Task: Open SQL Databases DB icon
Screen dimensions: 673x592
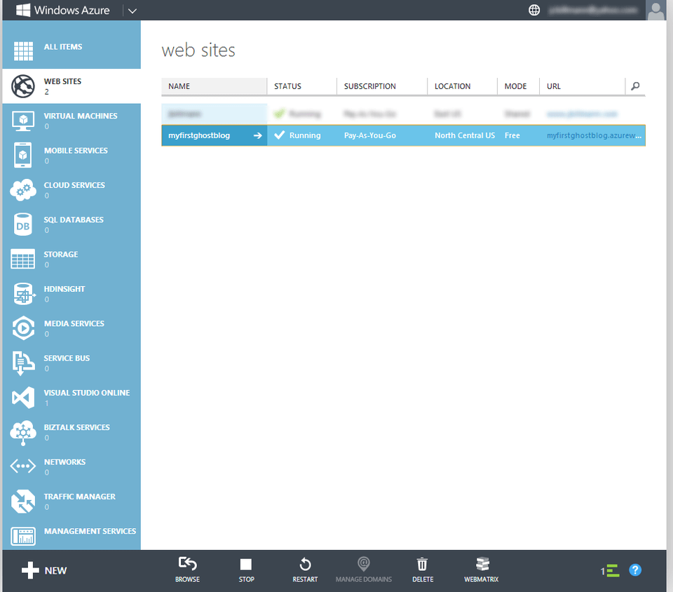Action: [x=22, y=224]
